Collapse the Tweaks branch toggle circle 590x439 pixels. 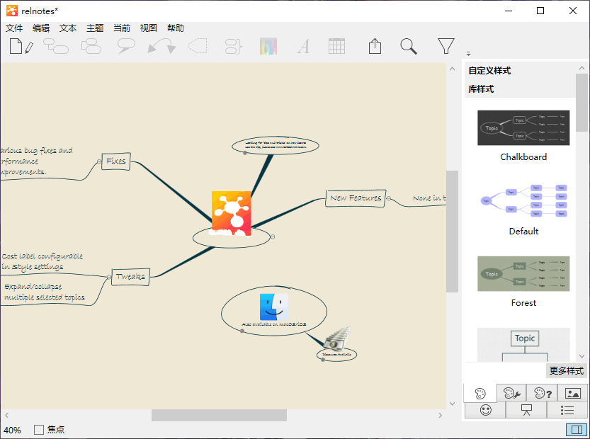(x=109, y=278)
